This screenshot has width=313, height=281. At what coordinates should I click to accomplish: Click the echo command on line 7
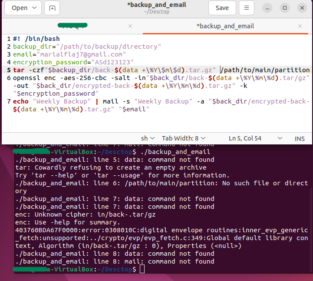tap(21, 101)
